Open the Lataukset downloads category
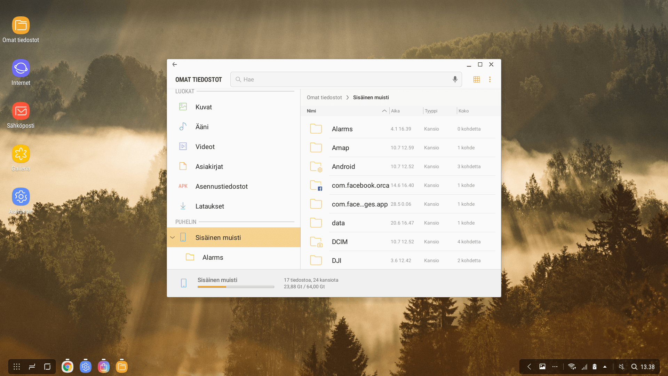 209,206
